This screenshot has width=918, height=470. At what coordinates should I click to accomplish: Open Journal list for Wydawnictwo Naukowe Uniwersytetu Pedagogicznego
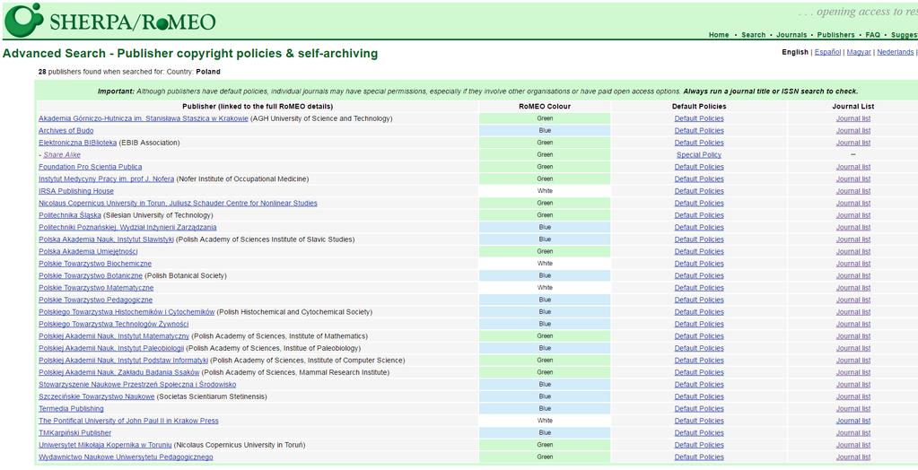tap(853, 457)
